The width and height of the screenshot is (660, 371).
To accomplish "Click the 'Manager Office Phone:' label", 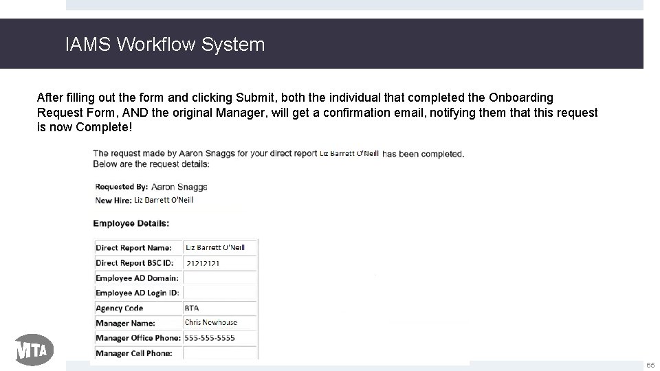I will (x=138, y=338).
